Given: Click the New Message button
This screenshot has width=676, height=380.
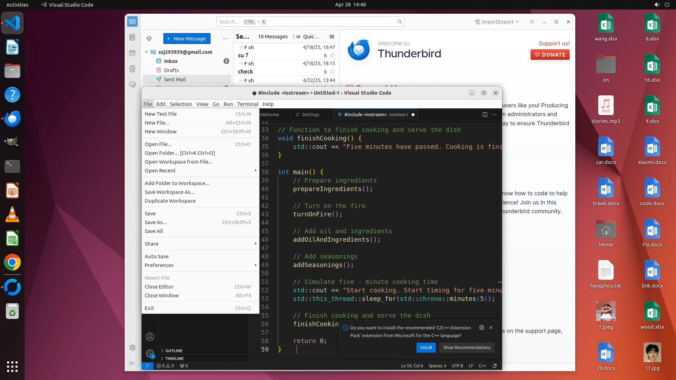Looking at the screenshot, I should coord(187,39).
